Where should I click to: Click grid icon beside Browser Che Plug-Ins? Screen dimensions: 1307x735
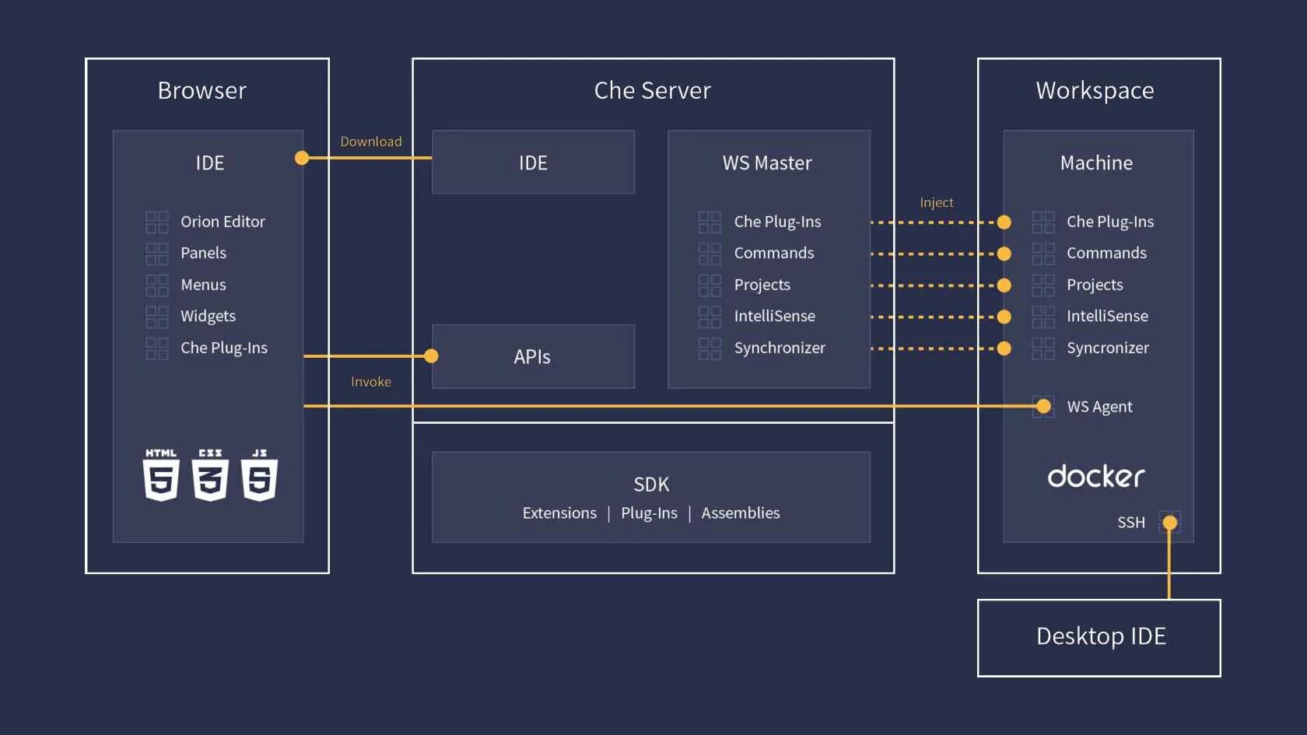click(x=157, y=348)
